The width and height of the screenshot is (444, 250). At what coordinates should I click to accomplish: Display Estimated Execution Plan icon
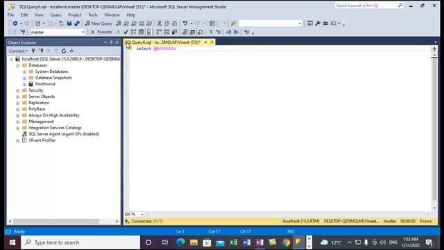point(133,32)
